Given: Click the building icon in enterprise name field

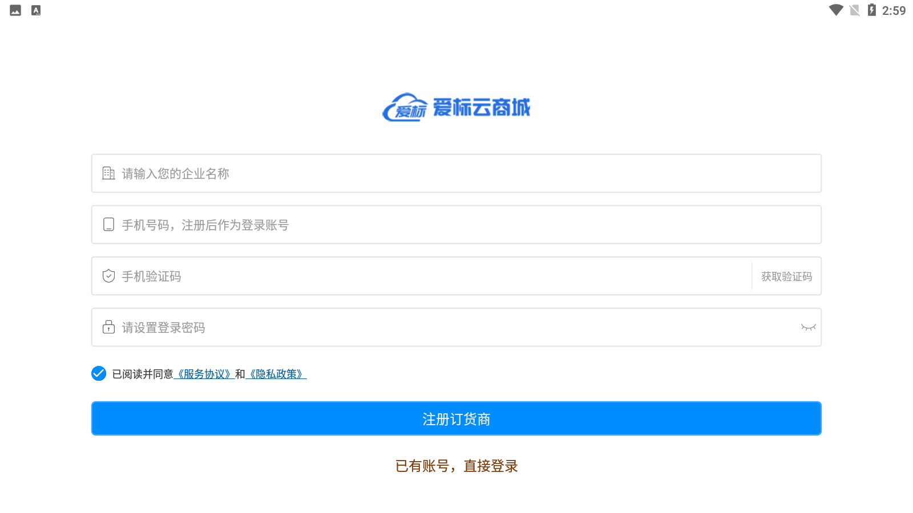Looking at the screenshot, I should coord(108,173).
